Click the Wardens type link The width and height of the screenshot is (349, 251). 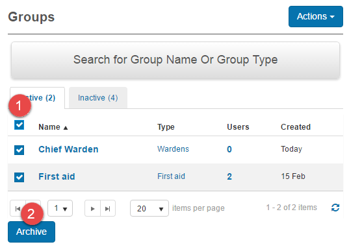[x=173, y=149]
